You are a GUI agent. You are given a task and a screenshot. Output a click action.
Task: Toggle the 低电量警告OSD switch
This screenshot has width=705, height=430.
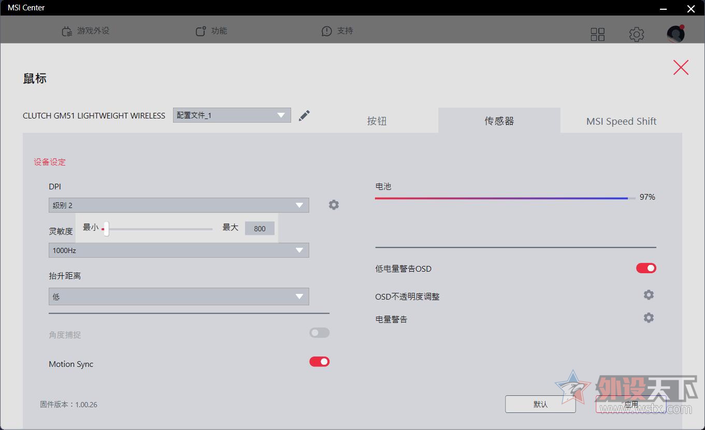(x=646, y=268)
